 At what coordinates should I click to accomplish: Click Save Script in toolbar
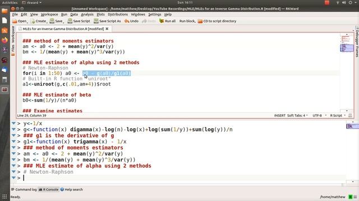(x=79, y=21)
